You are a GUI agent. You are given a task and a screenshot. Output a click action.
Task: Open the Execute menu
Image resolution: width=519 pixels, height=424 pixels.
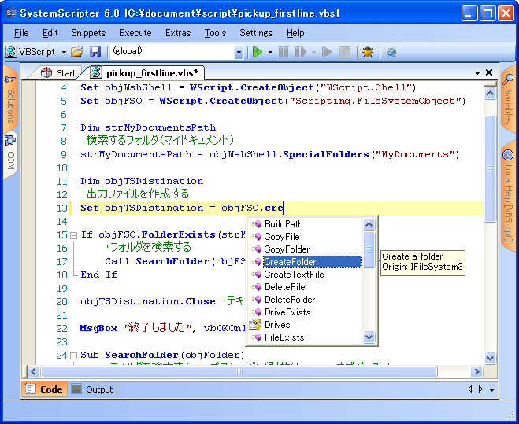point(135,33)
